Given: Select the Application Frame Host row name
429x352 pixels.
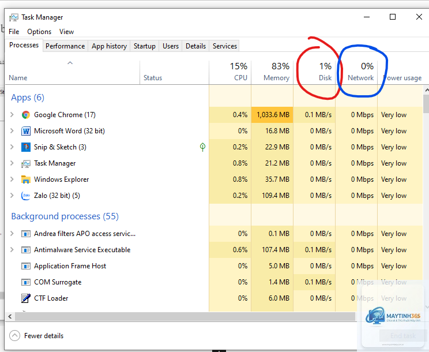Looking at the screenshot, I should (x=70, y=266).
